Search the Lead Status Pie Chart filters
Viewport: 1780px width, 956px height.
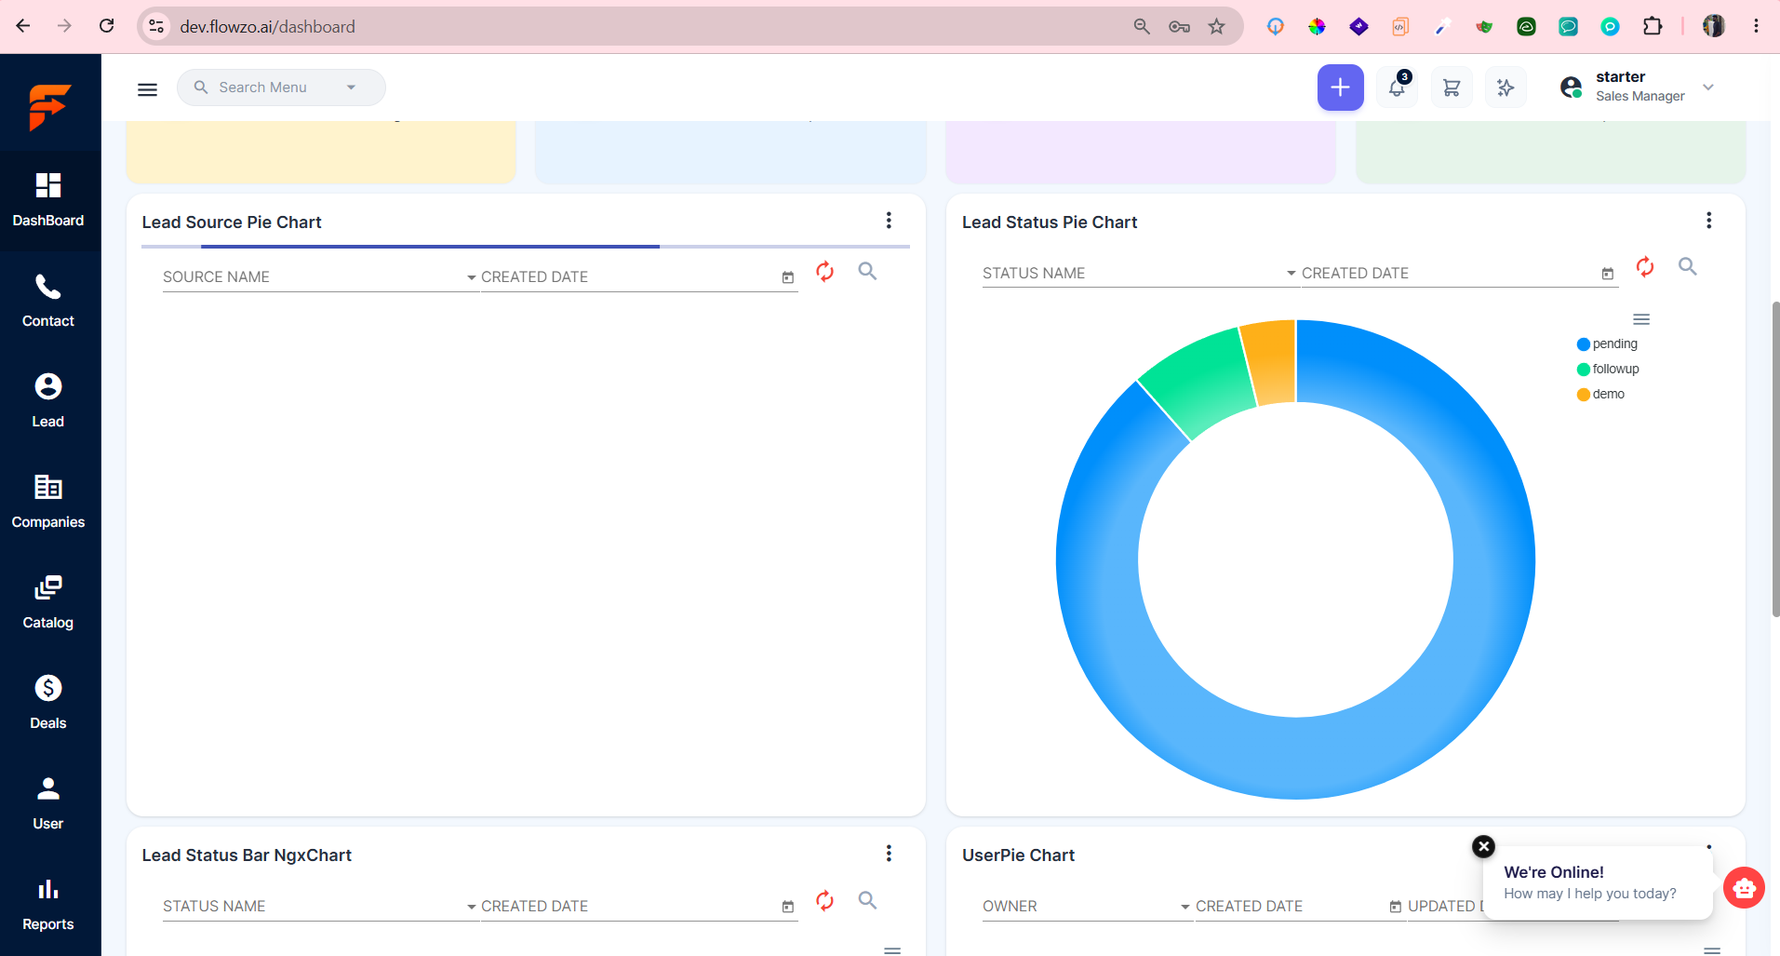point(1687,267)
